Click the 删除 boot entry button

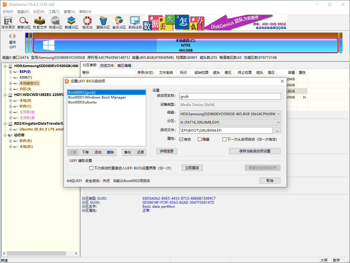click(x=110, y=152)
